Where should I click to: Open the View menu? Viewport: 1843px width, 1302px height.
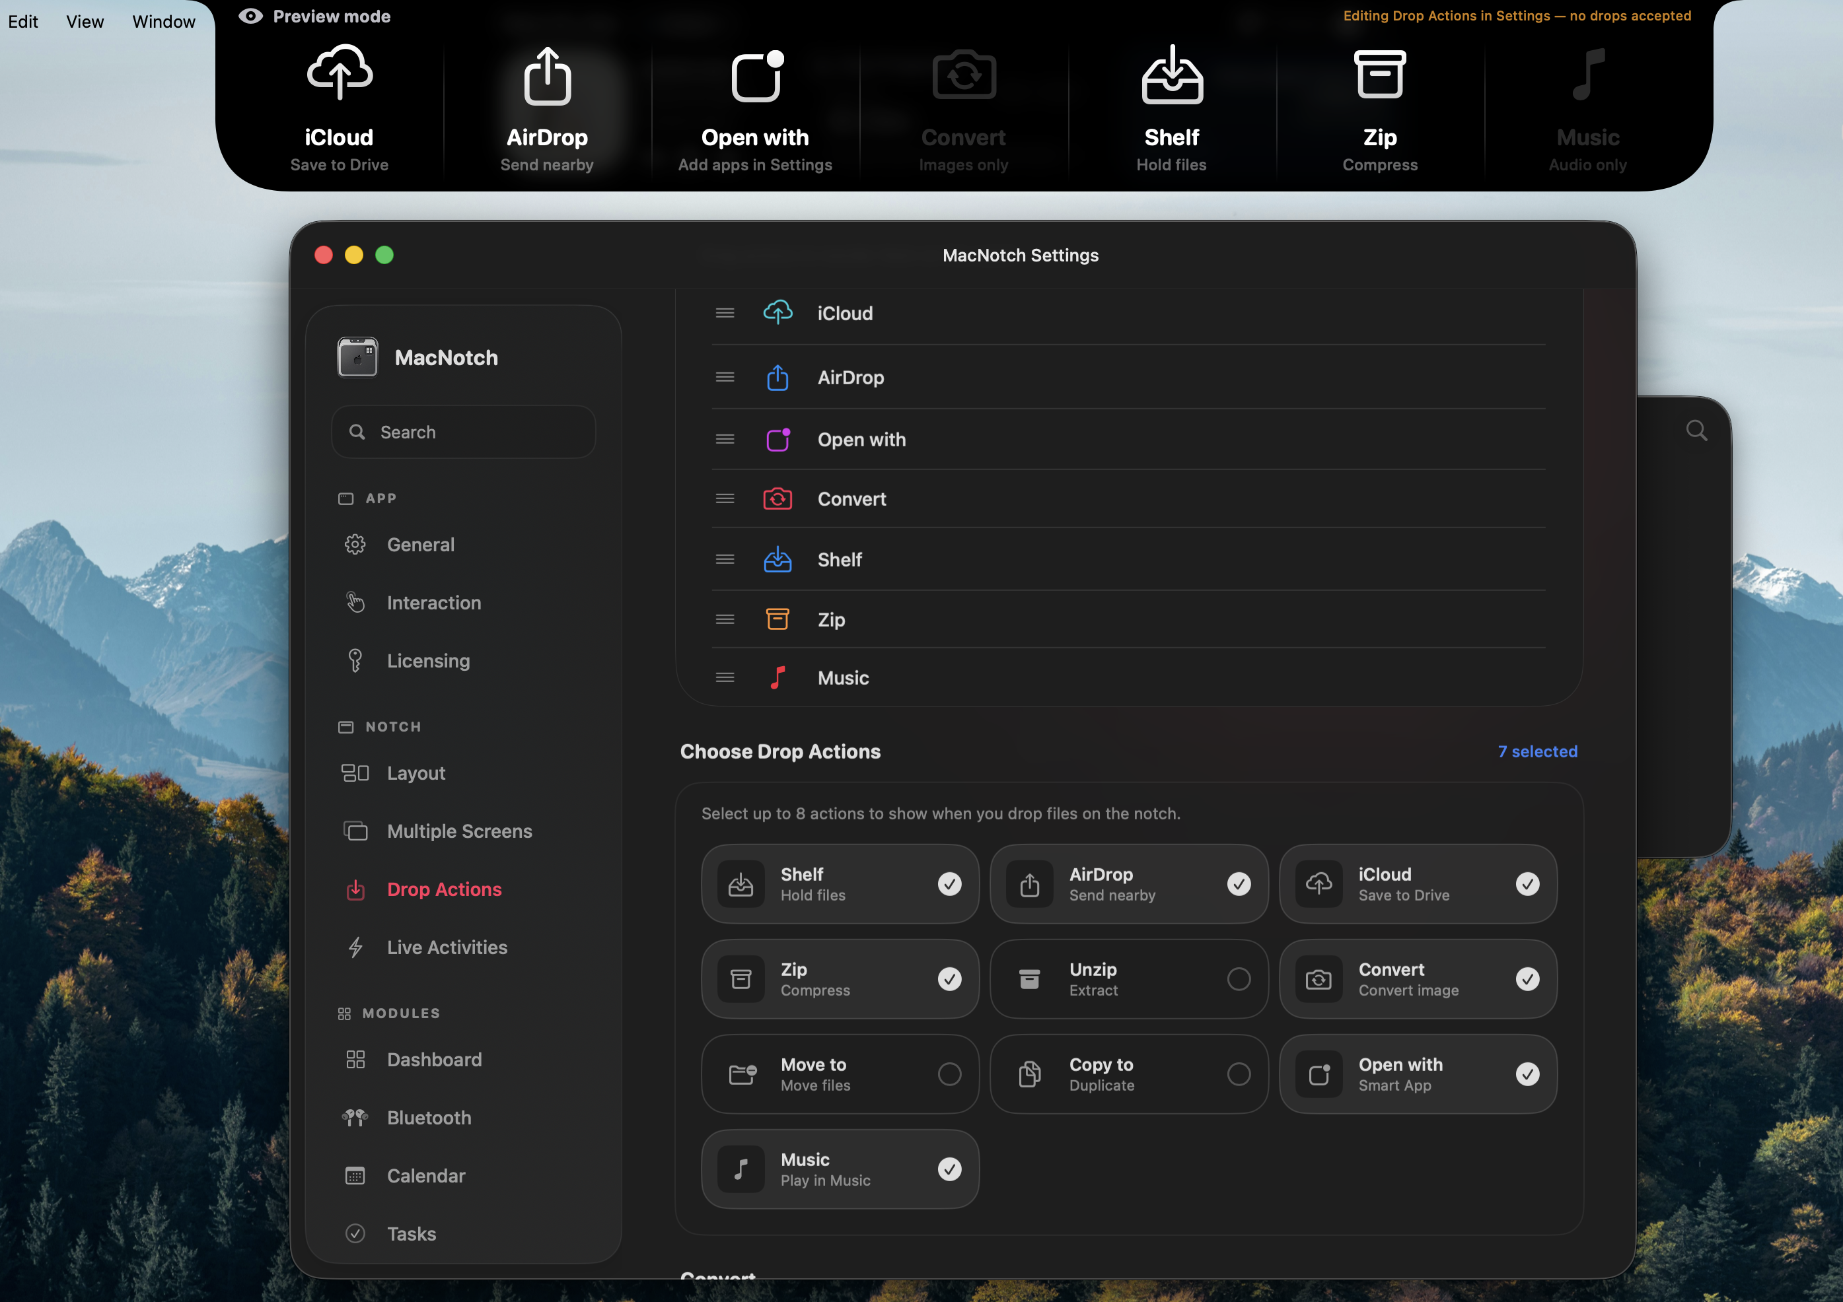tap(85, 22)
